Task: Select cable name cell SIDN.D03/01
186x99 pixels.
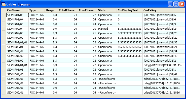Action: (x=17, y=88)
